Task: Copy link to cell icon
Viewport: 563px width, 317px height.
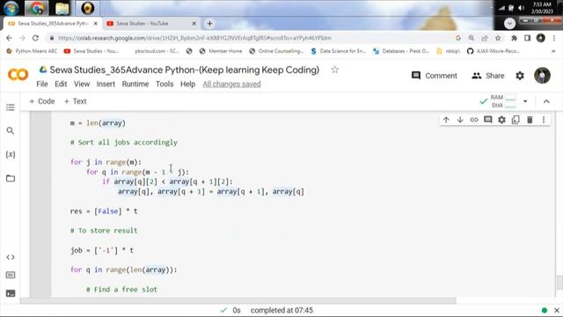Action: pos(474,120)
